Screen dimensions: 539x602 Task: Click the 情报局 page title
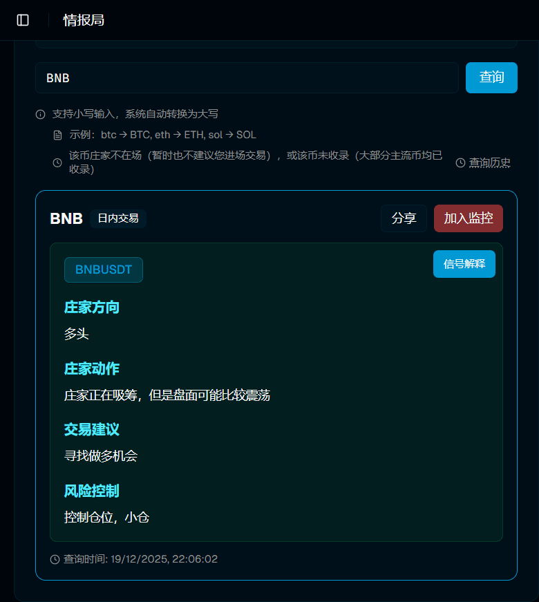(84, 20)
